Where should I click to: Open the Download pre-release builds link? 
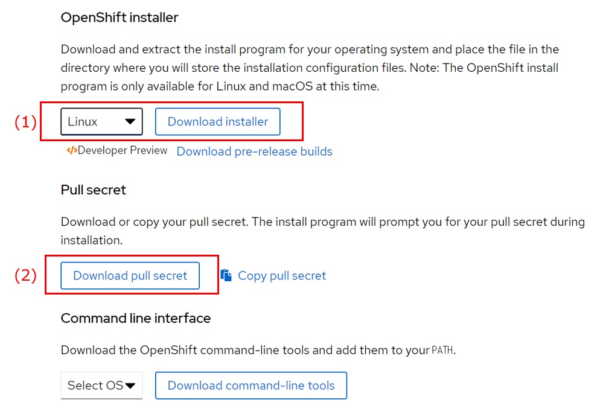[254, 151]
